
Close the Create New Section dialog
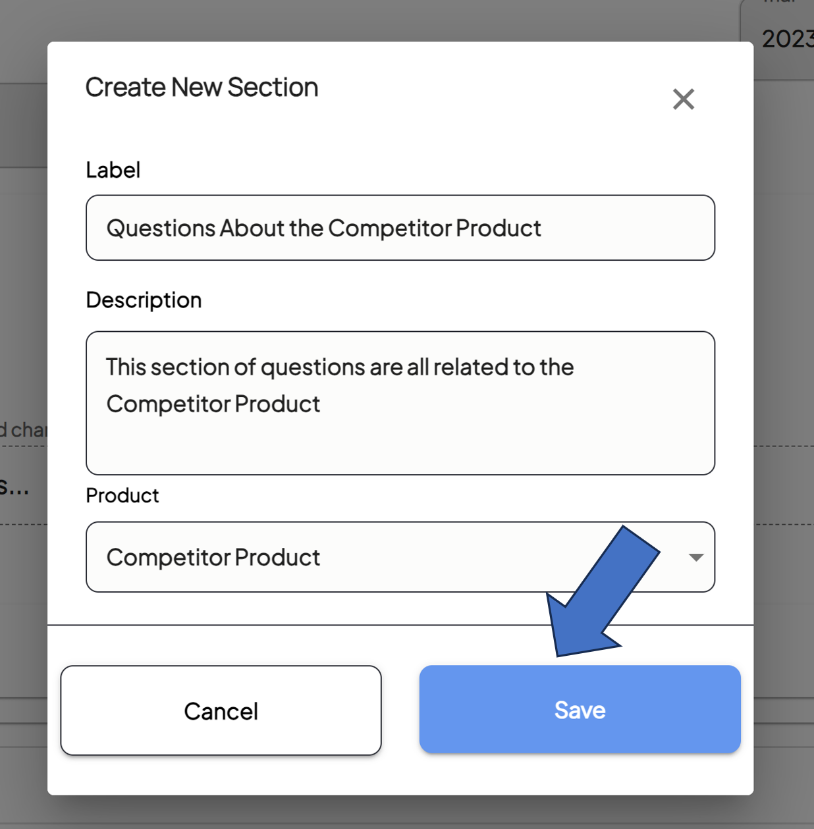point(684,99)
